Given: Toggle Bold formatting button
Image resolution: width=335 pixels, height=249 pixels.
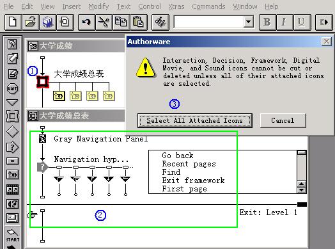Looking at the screenshot, I should pyautogui.click(x=267, y=22).
